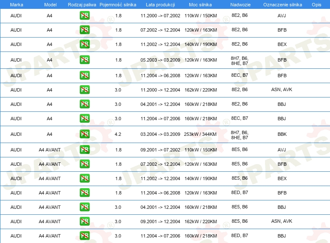Click fuel icon in A4 BEX 140kW row
Screen dimensions: 330x243
(84, 44)
